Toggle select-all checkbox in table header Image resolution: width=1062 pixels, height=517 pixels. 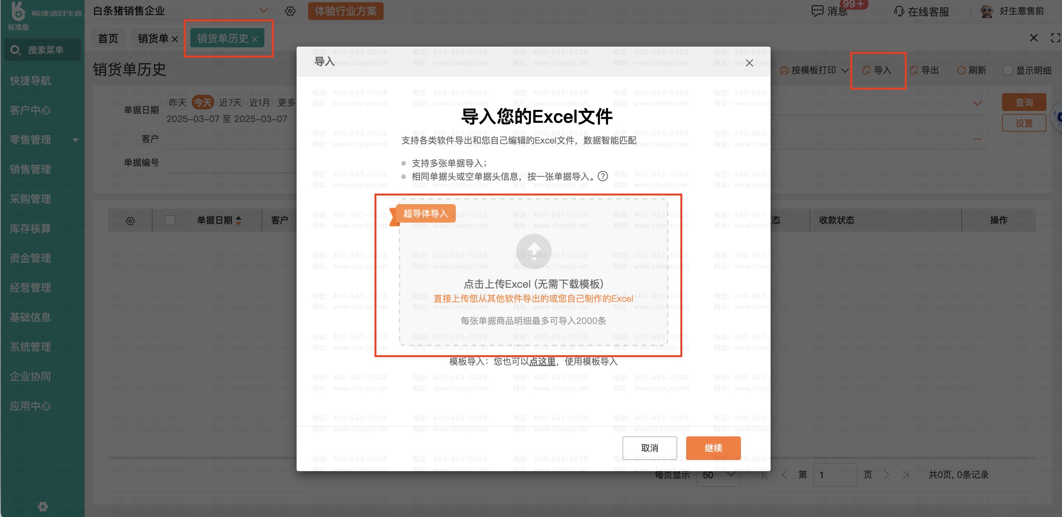pyautogui.click(x=170, y=221)
